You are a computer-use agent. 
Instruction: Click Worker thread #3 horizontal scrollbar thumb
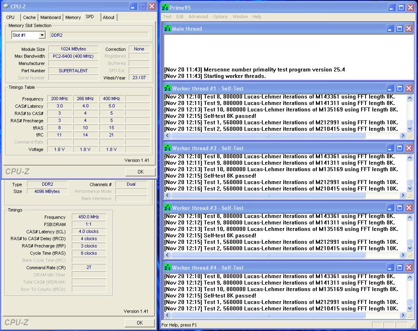(x=268, y=255)
